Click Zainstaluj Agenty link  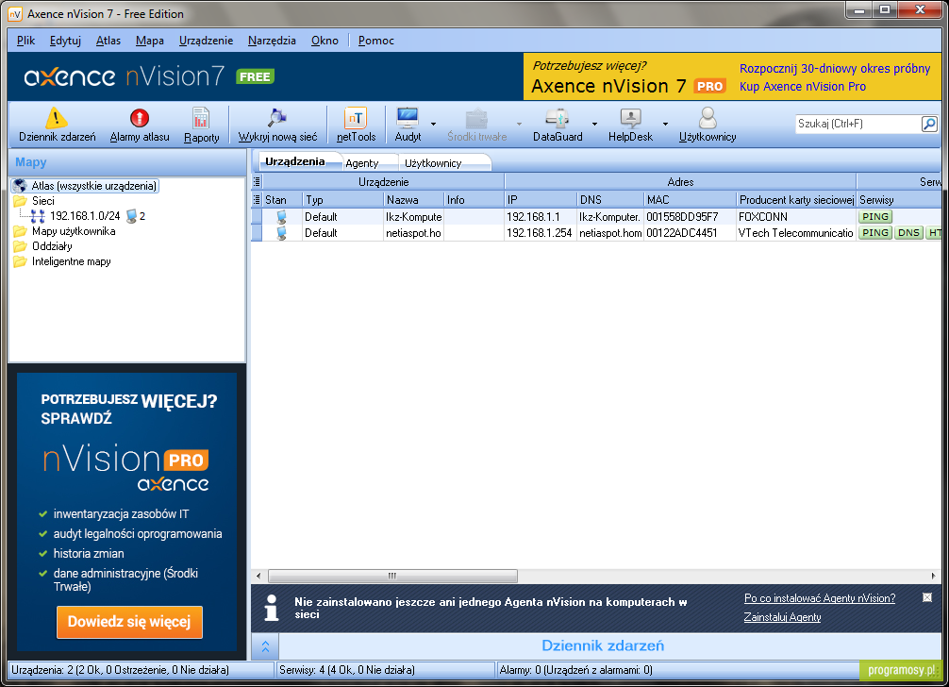click(782, 617)
